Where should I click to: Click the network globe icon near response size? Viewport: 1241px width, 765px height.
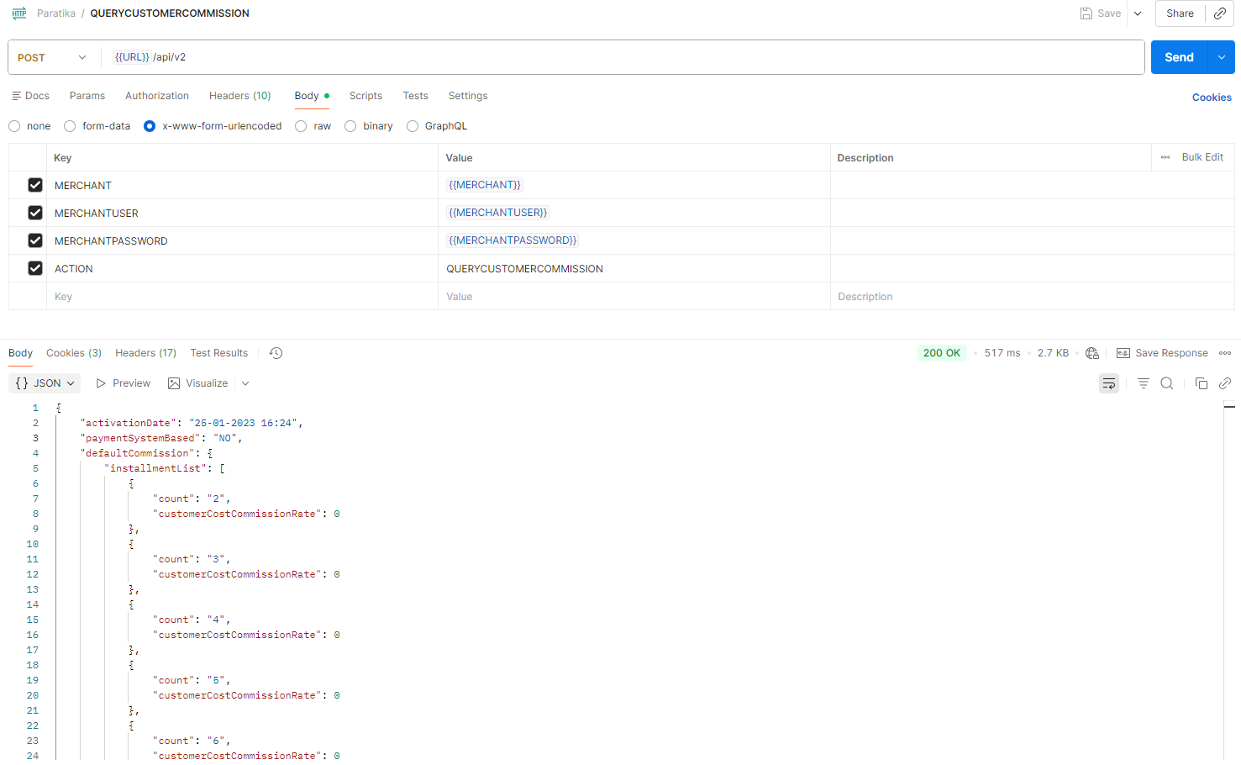1092,353
